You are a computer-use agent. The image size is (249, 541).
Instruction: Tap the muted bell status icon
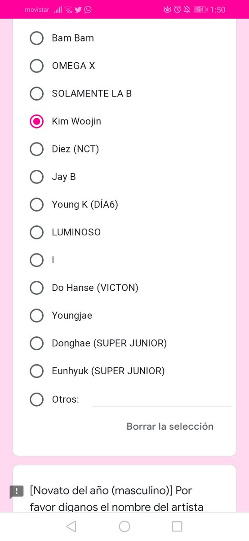pyautogui.click(x=187, y=9)
